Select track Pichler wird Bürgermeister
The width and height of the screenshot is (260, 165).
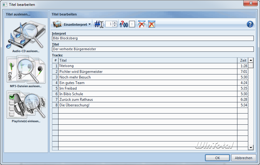pos(148,72)
